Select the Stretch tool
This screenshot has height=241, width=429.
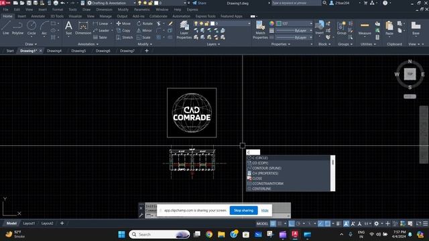(125, 37)
